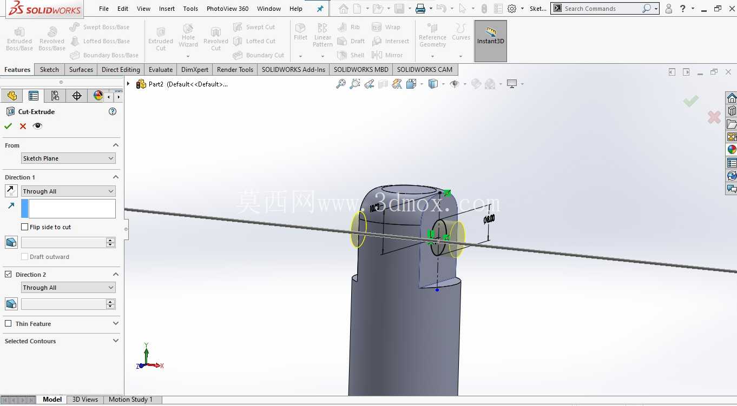Click the Zoom to Fit magnifier icon
The width and height of the screenshot is (737, 406).
341,84
